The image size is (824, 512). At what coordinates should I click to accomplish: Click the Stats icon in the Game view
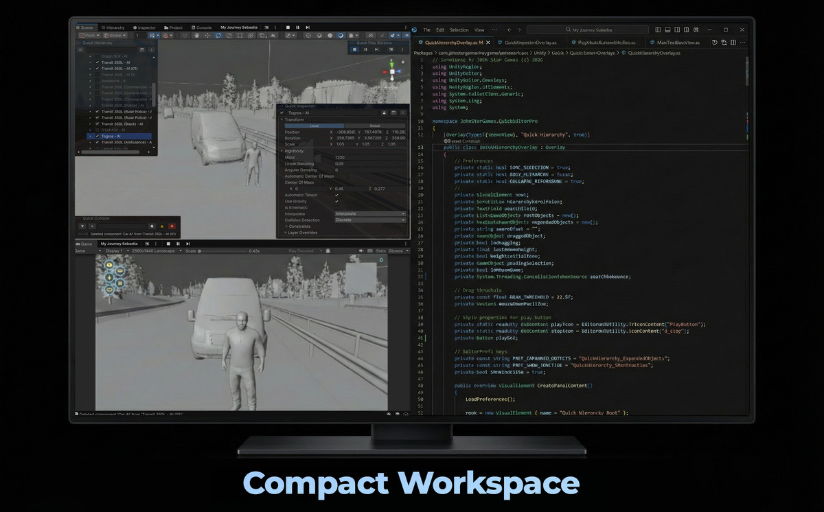coord(381,251)
